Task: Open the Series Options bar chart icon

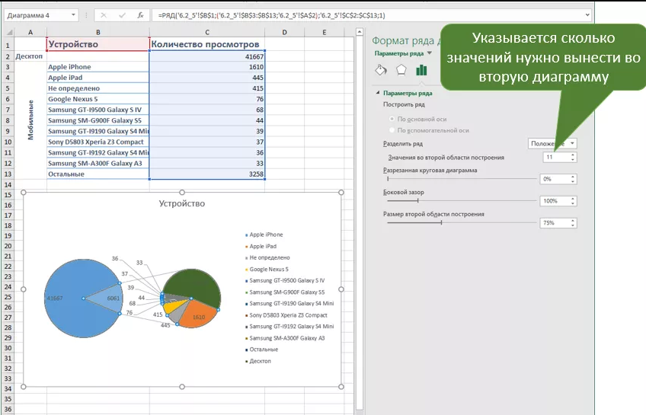Action: click(x=421, y=70)
